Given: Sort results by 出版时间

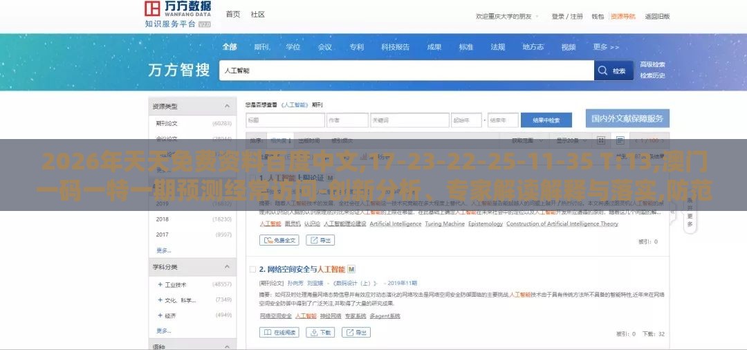Looking at the screenshot, I should click(309, 140).
